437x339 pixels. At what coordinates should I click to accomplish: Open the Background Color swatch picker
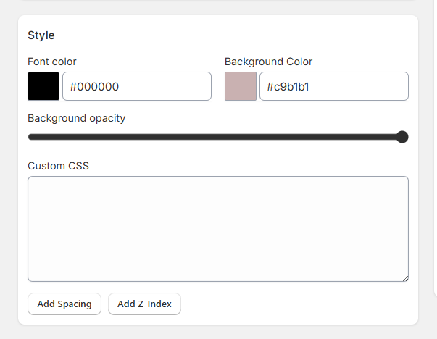pyautogui.click(x=241, y=86)
